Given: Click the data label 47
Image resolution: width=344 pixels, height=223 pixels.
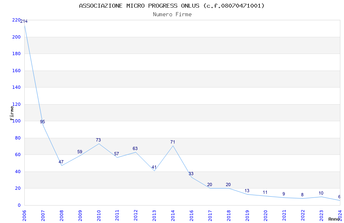Looking at the screenshot, I should pos(61,162).
